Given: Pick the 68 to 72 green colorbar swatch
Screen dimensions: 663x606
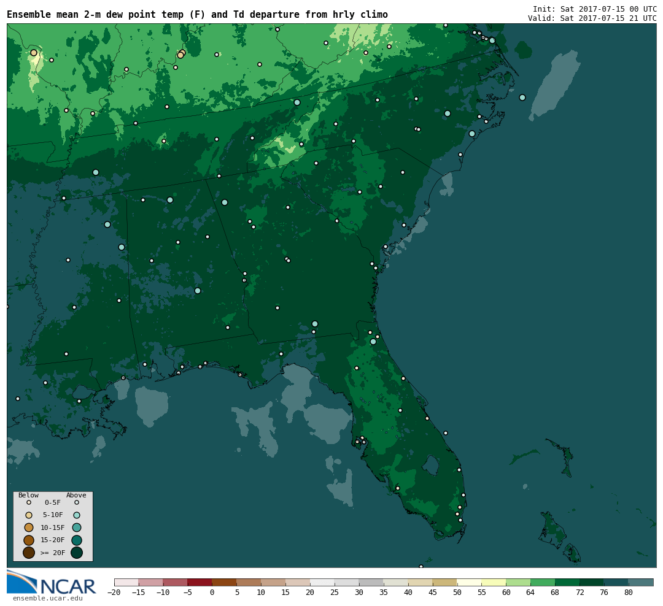Looking at the screenshot, I should pos(568,582).
